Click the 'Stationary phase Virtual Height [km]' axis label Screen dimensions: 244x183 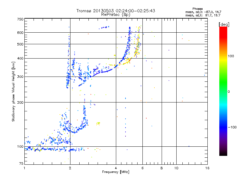pyautogui.click(x=13, y=91)
